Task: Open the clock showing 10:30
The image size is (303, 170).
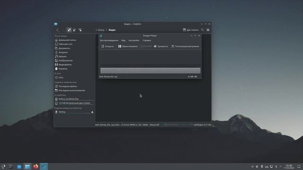Action: coord(289,167)
